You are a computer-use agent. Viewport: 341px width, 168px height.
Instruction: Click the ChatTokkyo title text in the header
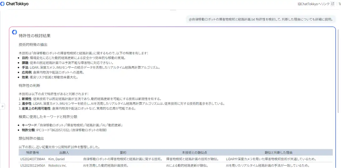click(x=18, y=4)
